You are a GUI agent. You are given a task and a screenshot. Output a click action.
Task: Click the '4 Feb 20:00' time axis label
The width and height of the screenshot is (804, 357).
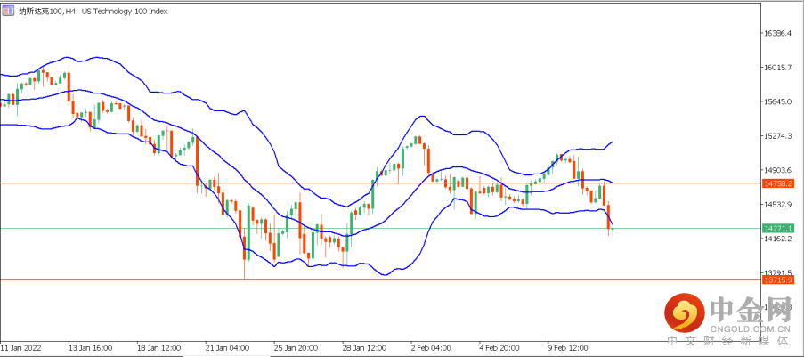point(499,348)
